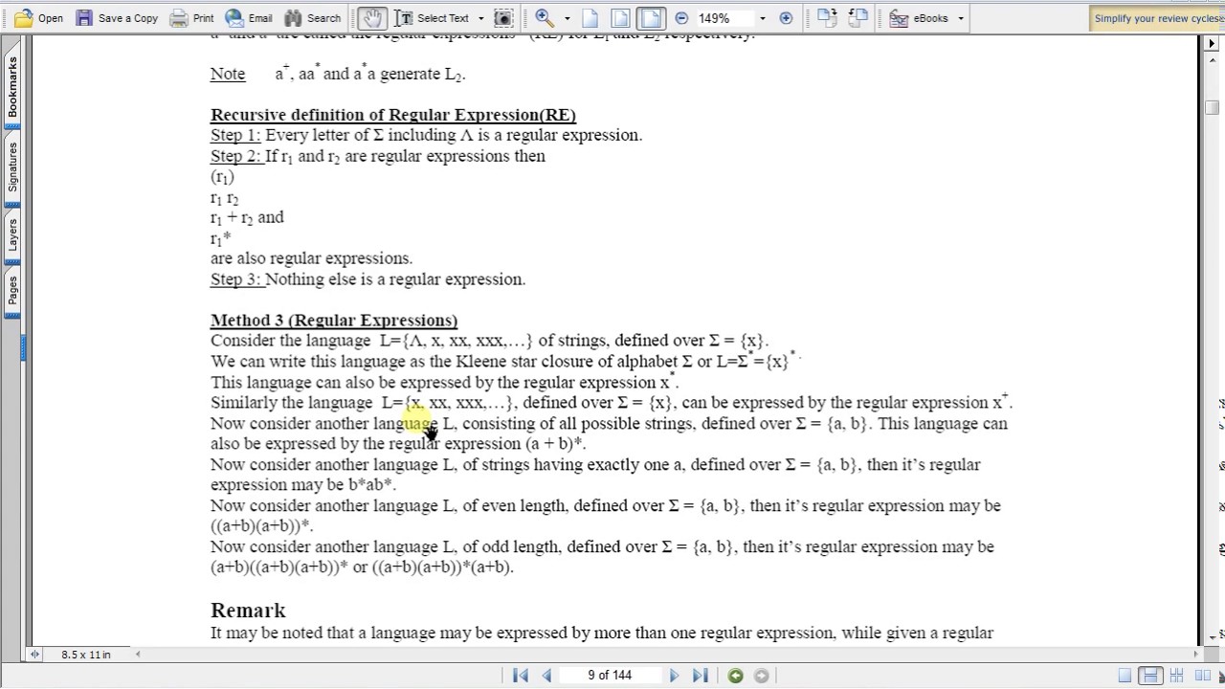This screenshot has width=1225, height=689.
Task: Send the document by Email
Action: point(249,18)
